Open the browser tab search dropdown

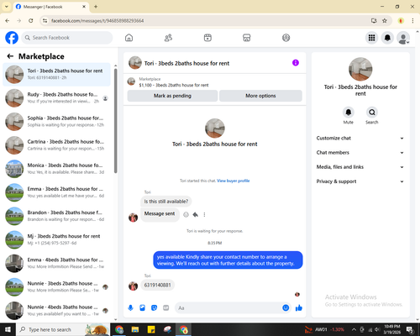[x=7, y=7]
